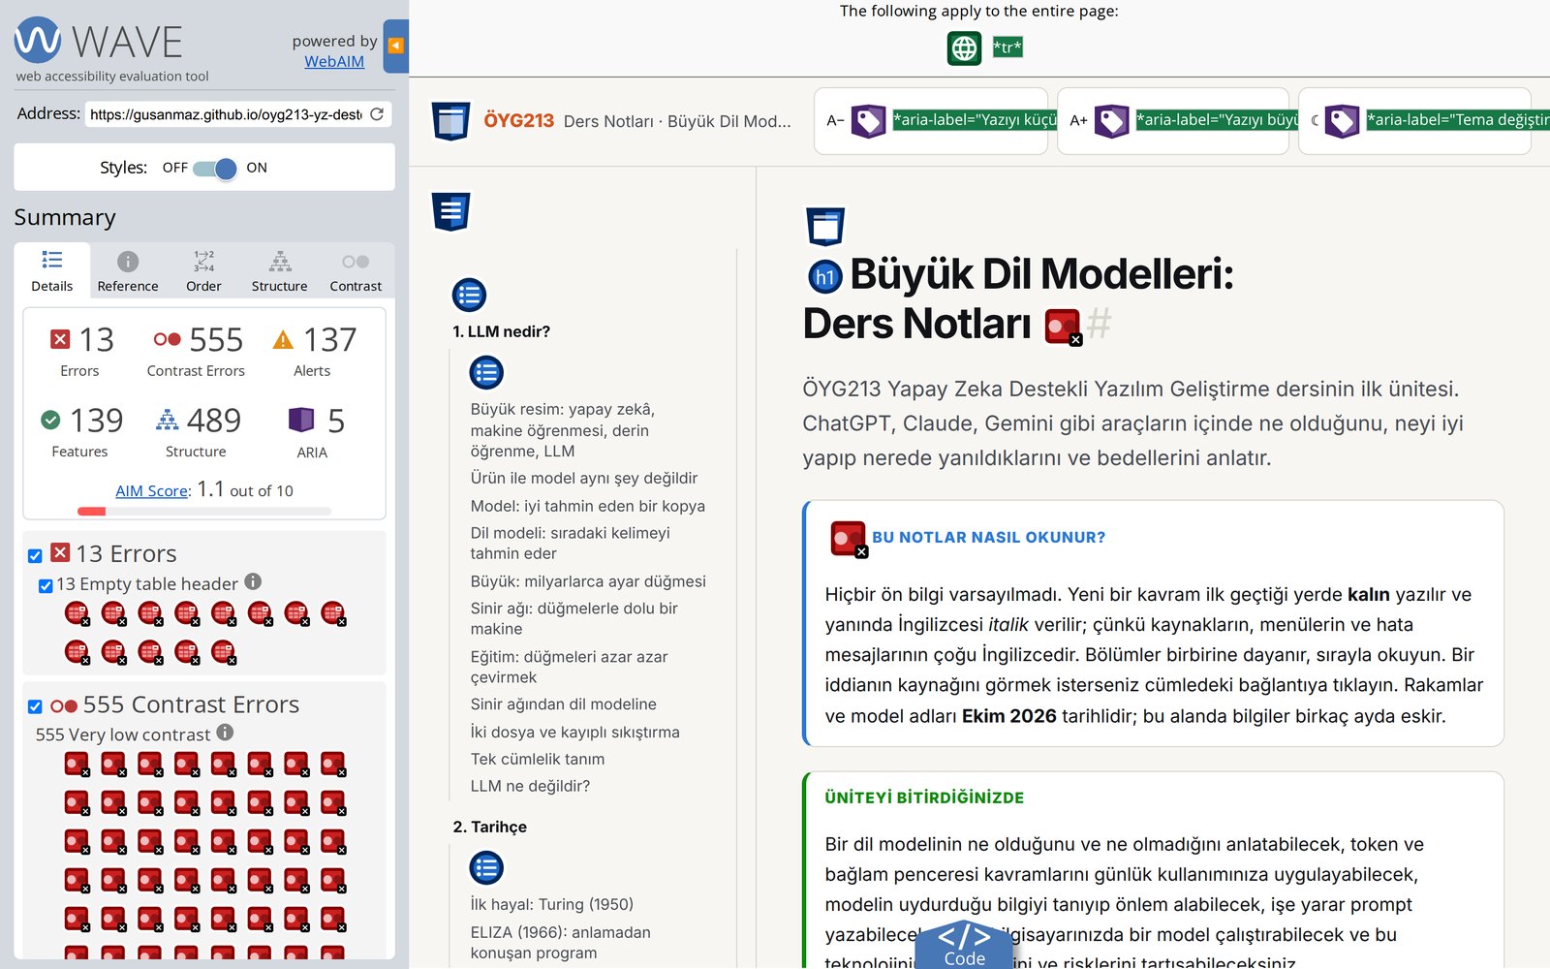Click the list icon under '2. Tarihçe'
This screenshot has width=1550, height=969.
click(486, 867)
